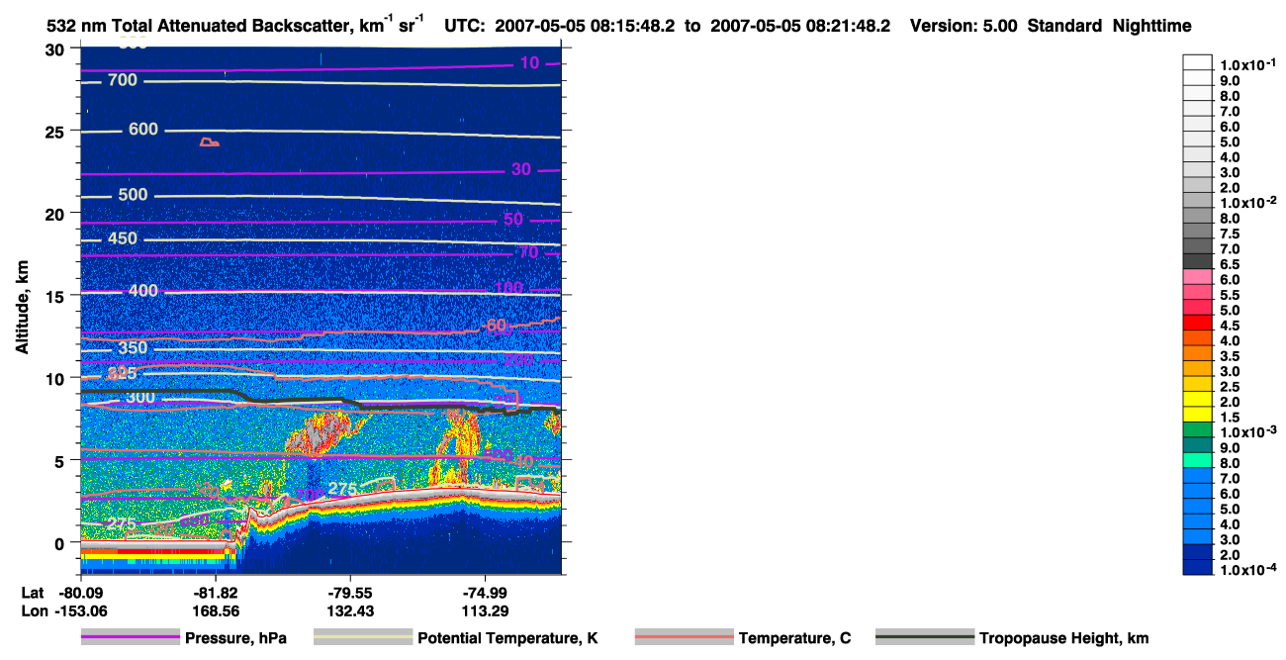Click the colorbar label 1.0x10-1
Image resolution: width=1286 pixels, height=660 pixels.
(1249, 63)
